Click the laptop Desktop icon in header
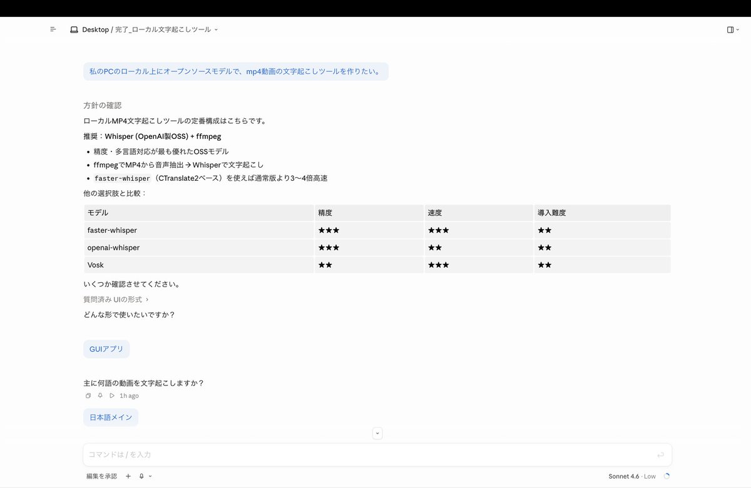The image size is (751, 488). point(74,29)
